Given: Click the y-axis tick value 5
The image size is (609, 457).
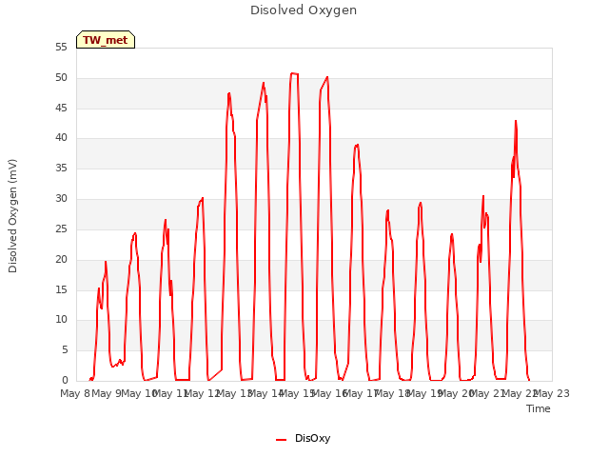Looking at the screenshot, I should 65,350.
